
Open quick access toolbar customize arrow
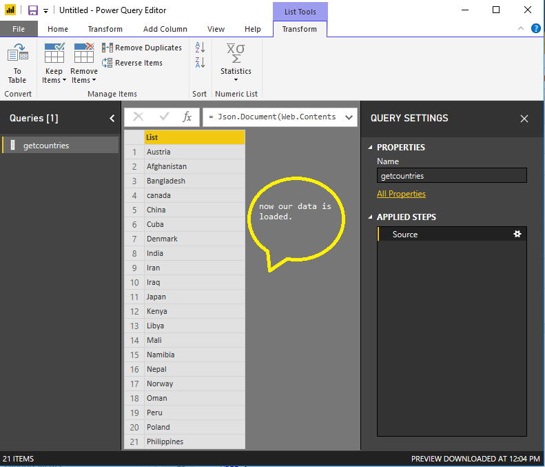[45, 11]
